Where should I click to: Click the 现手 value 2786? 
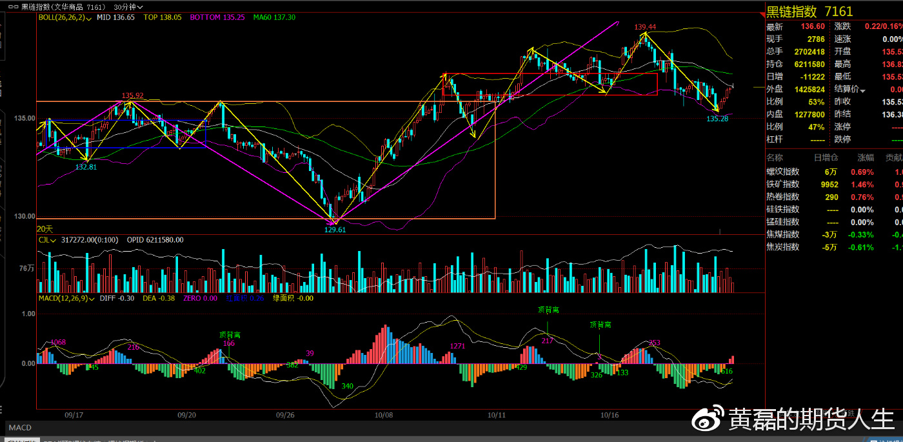coord(816,39)
